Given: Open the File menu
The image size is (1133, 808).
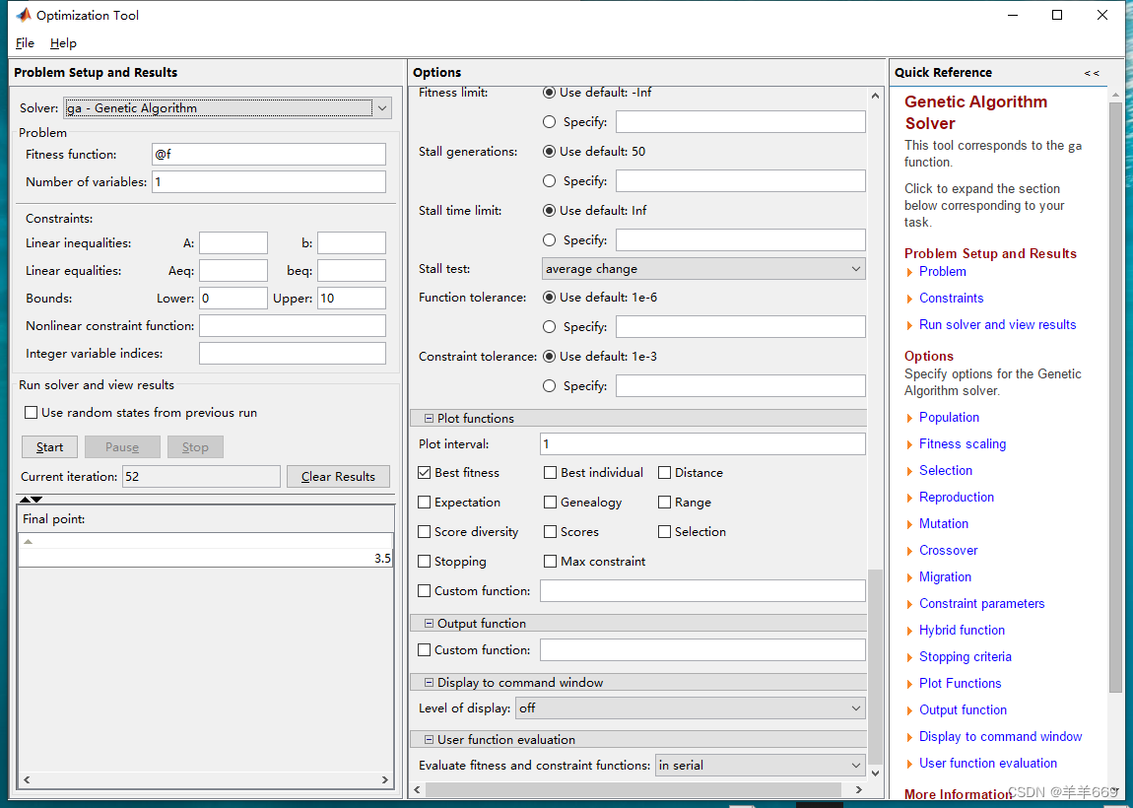Looking at the screenshot, I should coord(25,43).
